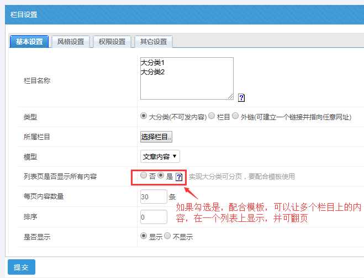Focus the 栏目名称 textarea

187,78
